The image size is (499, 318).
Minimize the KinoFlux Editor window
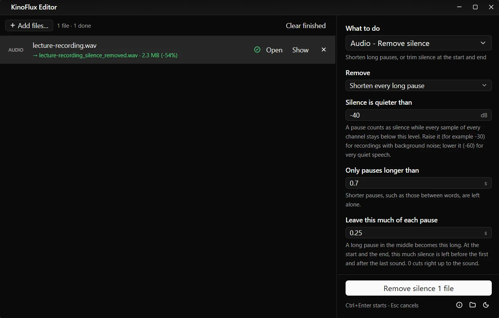click(460, 7)
